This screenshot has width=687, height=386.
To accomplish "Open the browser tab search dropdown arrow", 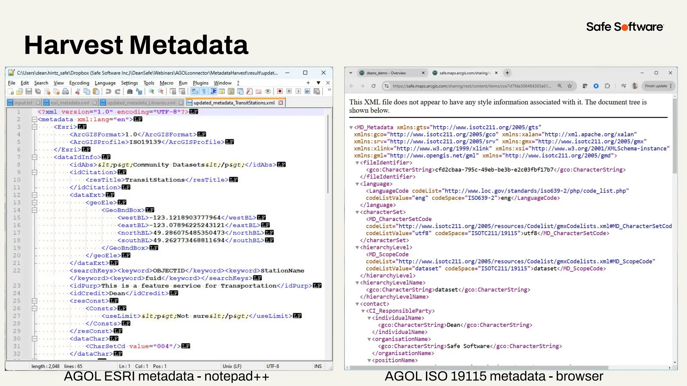I will tap(351, 73).
